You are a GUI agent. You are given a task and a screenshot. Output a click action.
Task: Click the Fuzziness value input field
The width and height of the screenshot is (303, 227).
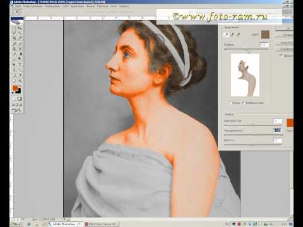(264, 45)
